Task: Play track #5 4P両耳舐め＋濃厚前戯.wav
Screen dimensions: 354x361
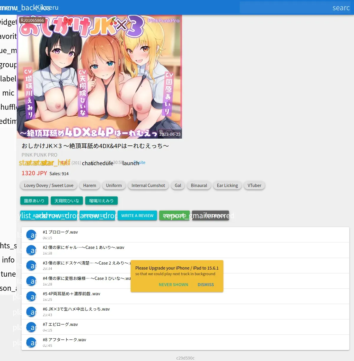Action: coord(185,296)
